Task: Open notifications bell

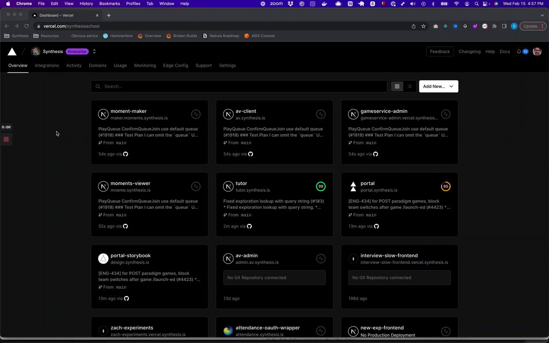Action: [519, 51]
